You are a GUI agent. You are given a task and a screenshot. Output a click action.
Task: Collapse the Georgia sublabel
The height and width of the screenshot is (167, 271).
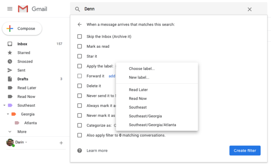coord(8,114)
